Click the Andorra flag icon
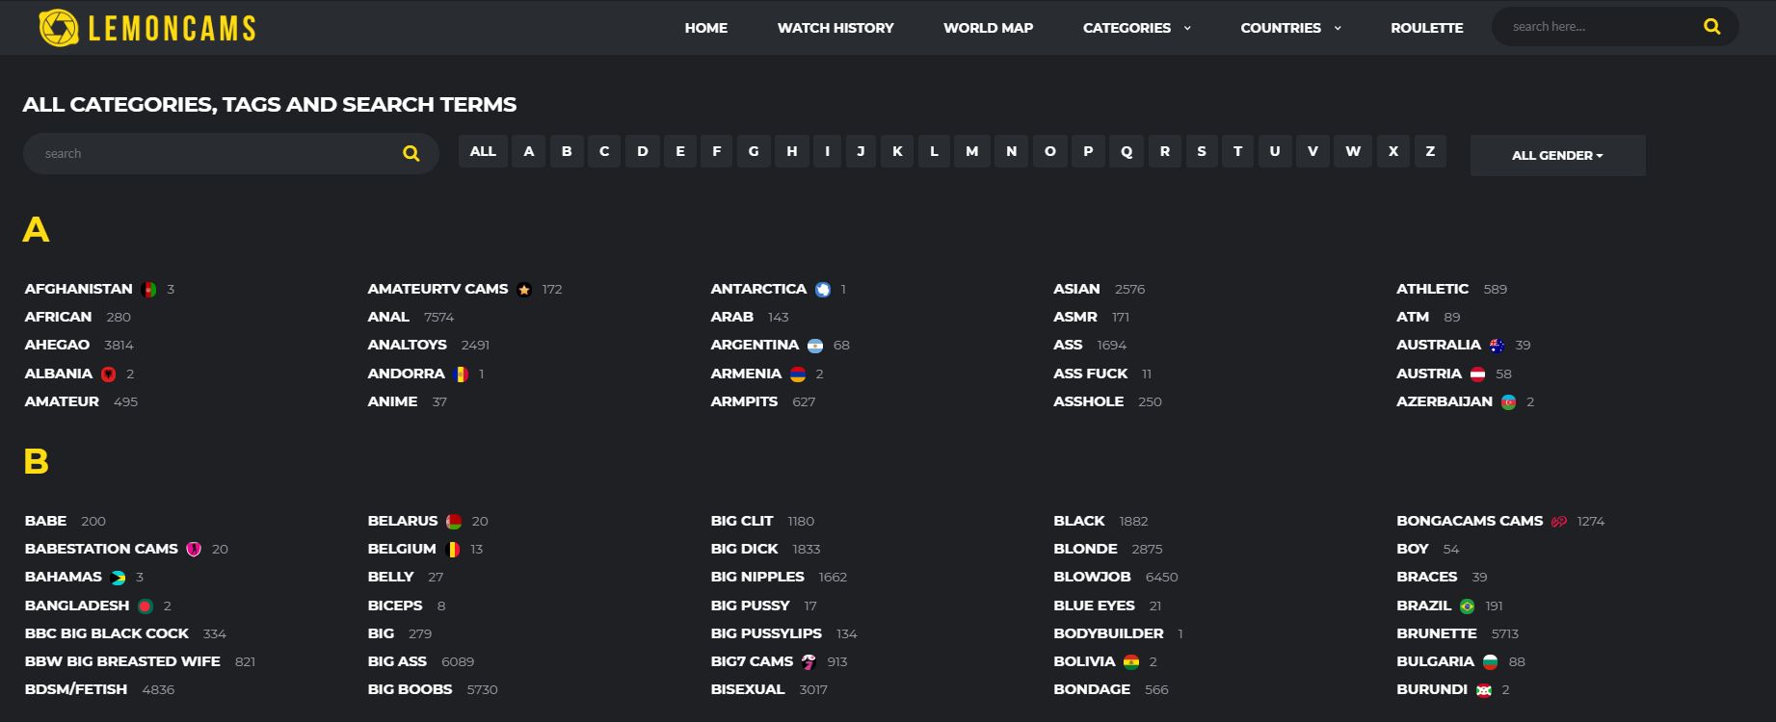 tap(461, 374)
